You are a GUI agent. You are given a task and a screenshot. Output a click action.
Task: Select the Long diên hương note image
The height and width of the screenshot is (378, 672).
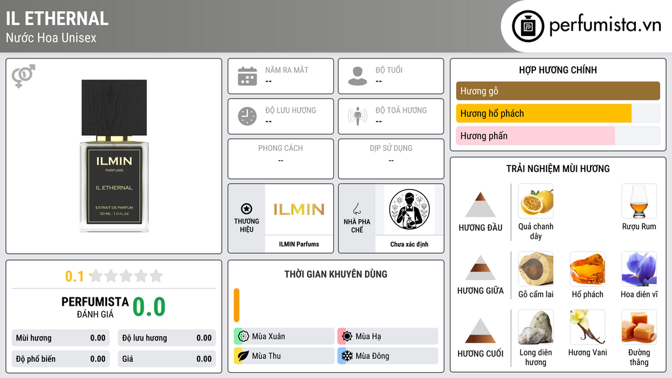click(535, 327)
